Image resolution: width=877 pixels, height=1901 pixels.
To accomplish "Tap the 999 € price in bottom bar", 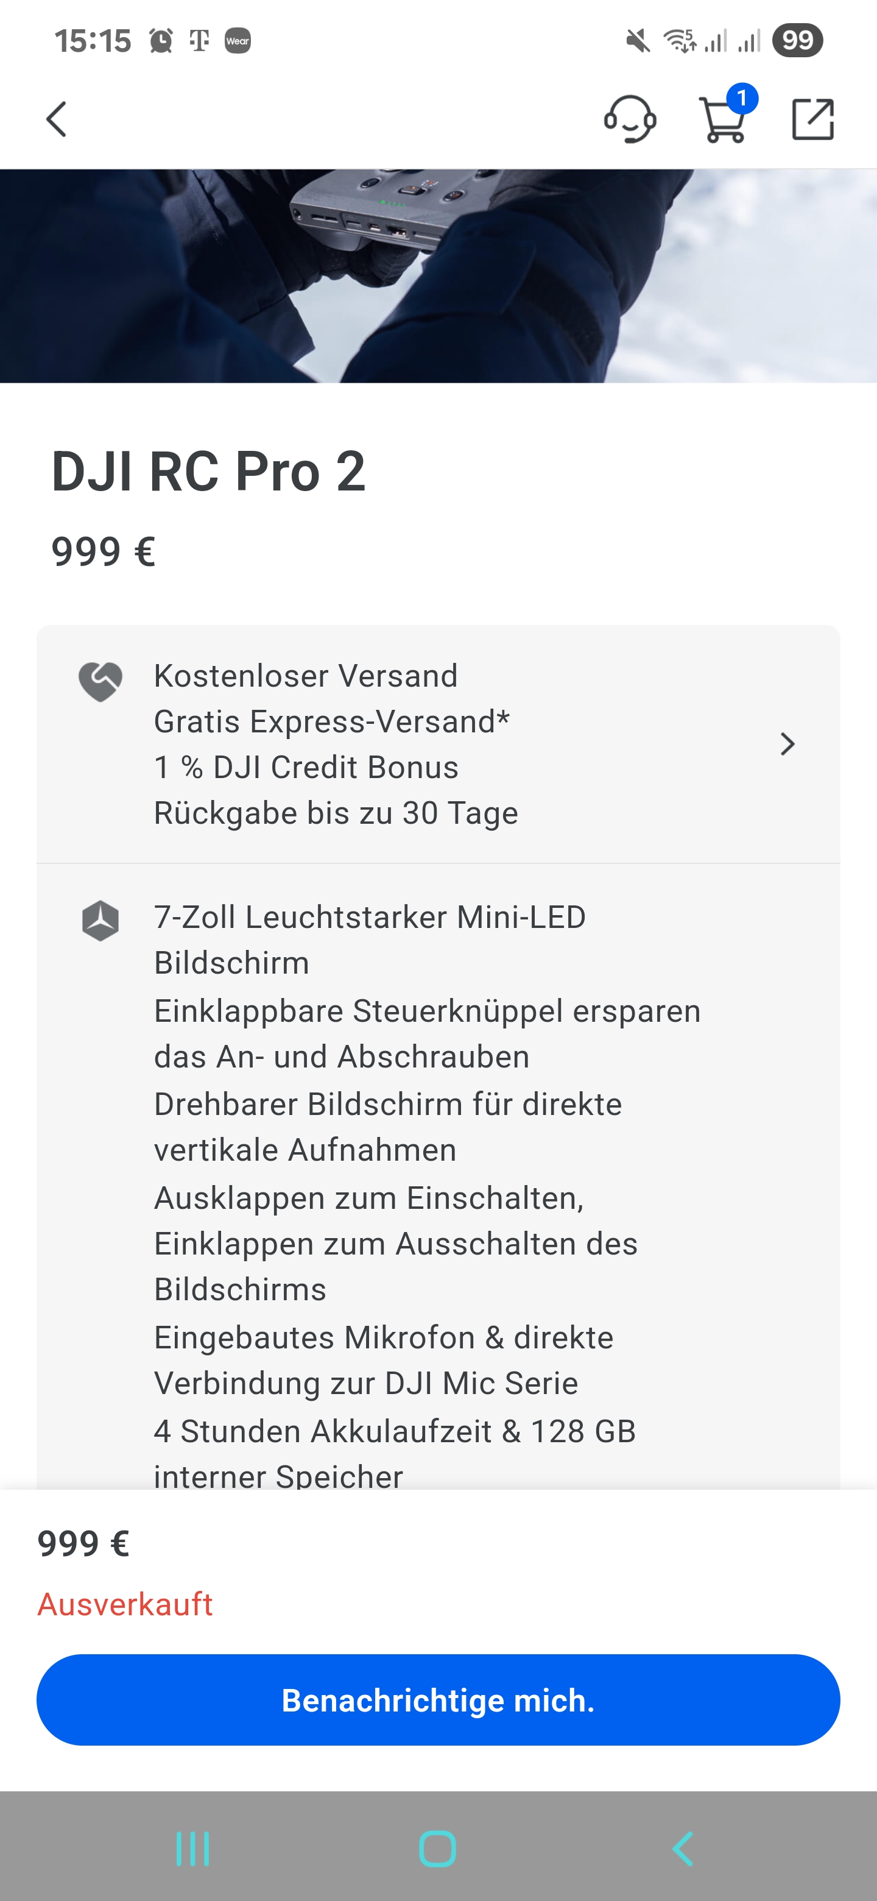I will (x=83, y=1543).
